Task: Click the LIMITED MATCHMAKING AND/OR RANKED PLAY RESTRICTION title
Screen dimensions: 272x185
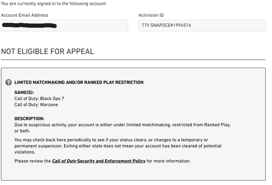Action: 79,82
